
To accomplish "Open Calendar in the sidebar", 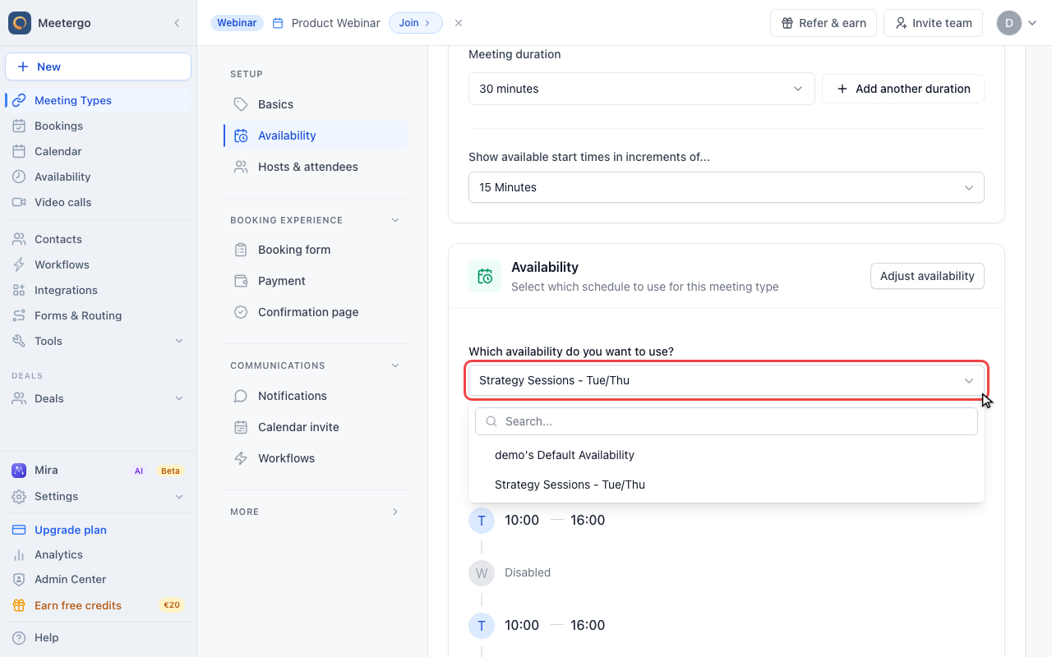I will point(98,151).
